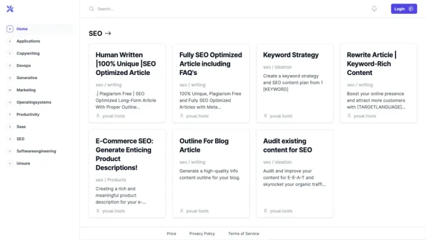Click the app logo in the top-left

pyautogui.click(x=10, y=9)
